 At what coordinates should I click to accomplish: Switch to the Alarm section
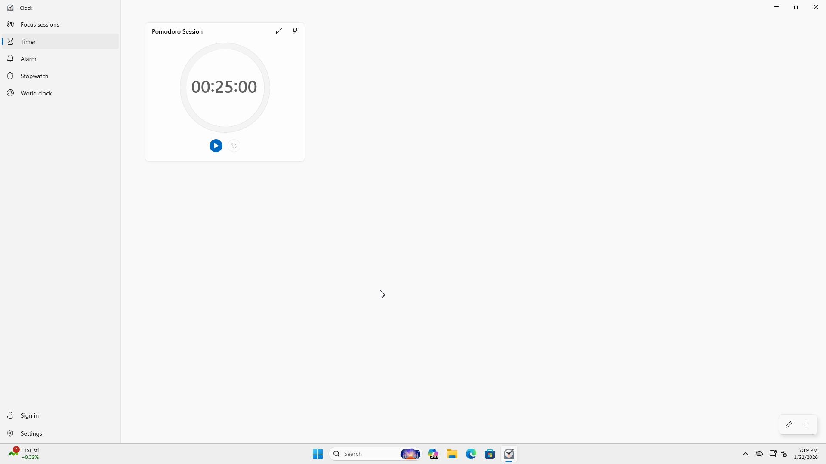pos(28,59)
